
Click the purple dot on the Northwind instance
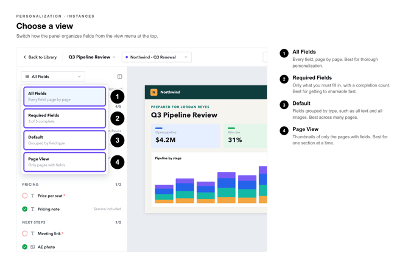click(127, 57)
